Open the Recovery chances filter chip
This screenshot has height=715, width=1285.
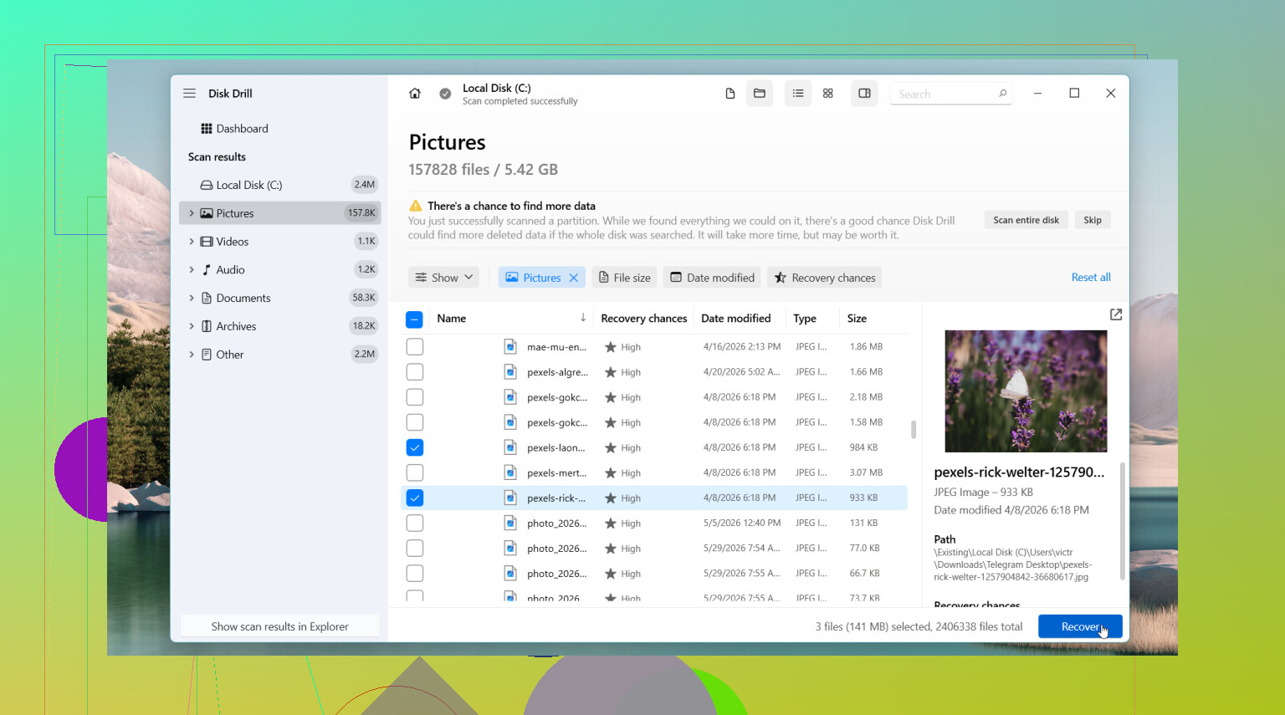825,278
